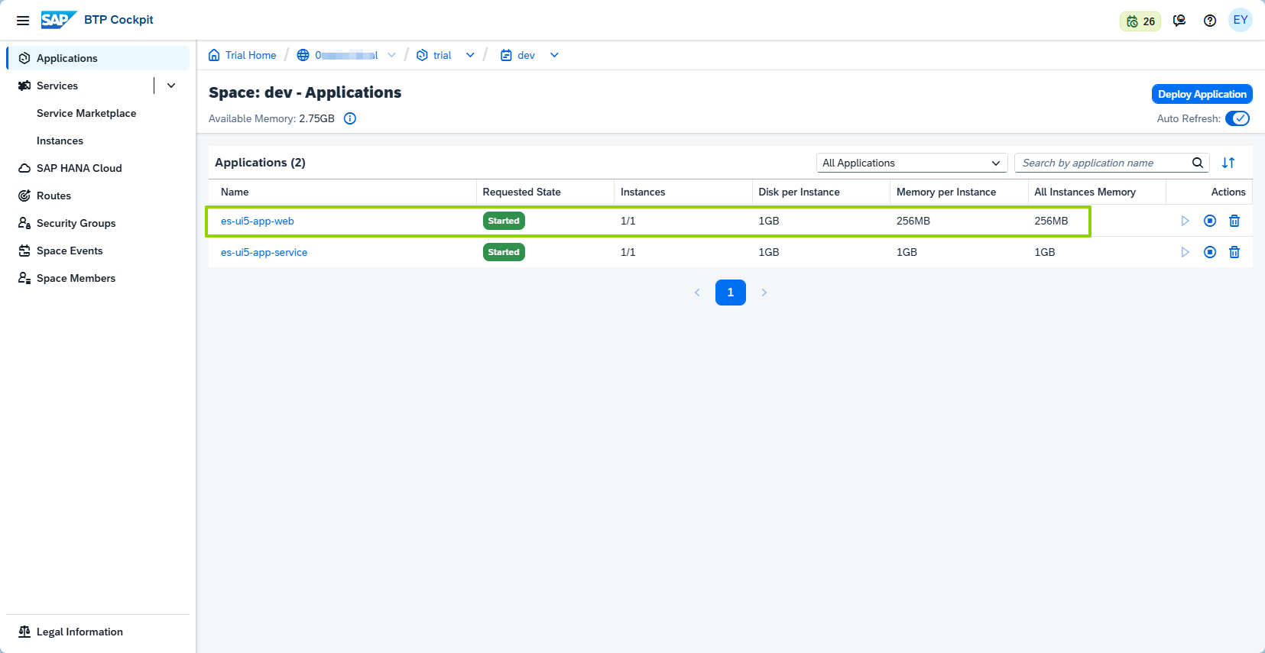The height and width of the screenshot is (653, 1265).
Task: Toggle the Auto Refresh switch
Action: pyautogui.click(x=1237, y=118)
